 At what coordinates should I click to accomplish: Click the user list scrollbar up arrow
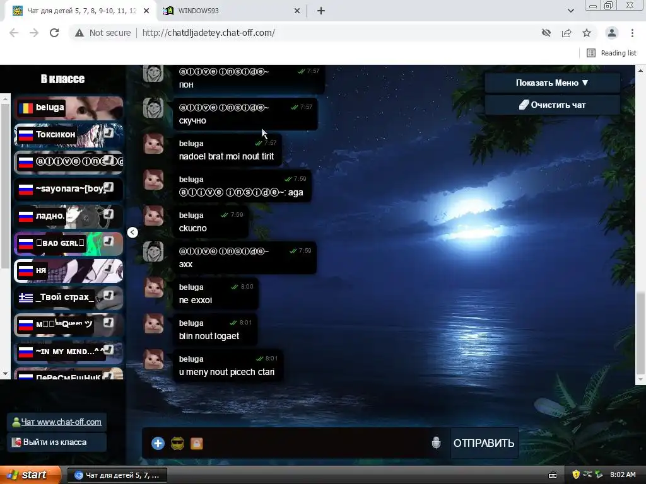click(5, 99)
